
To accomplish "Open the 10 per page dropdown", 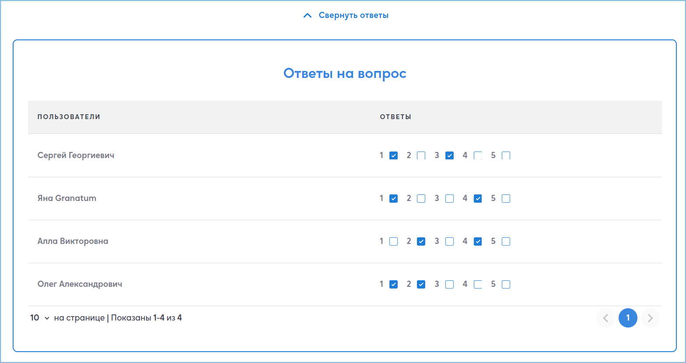I will click(x=40, y=318).
